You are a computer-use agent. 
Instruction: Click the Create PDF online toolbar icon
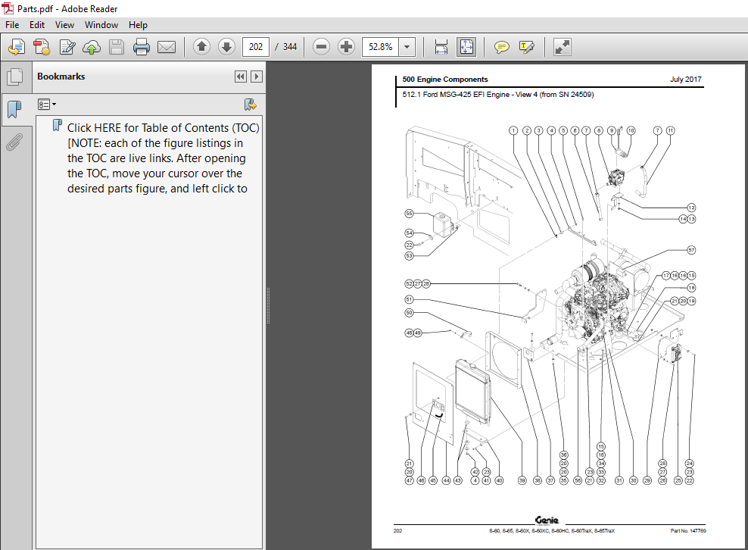click(17, 47)
